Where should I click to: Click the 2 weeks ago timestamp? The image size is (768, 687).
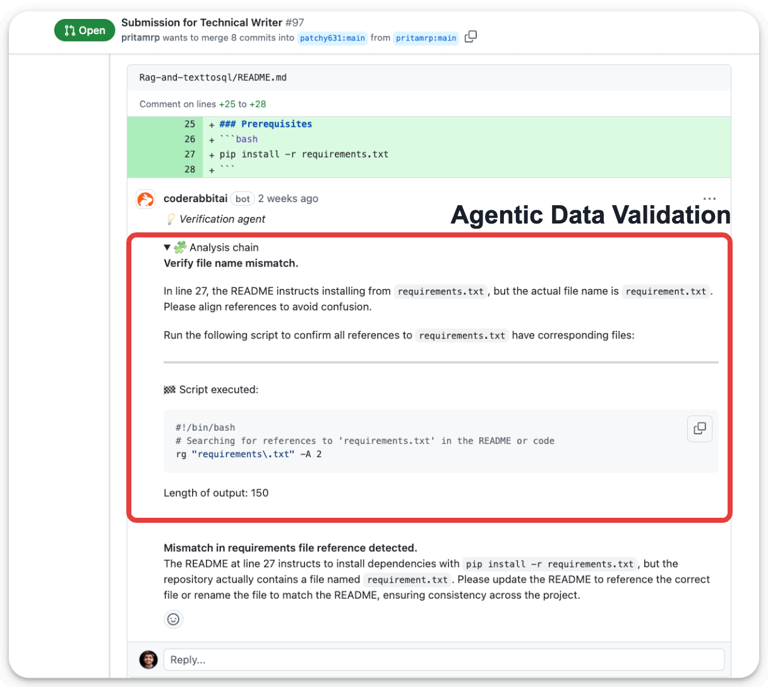click(288, 198)
